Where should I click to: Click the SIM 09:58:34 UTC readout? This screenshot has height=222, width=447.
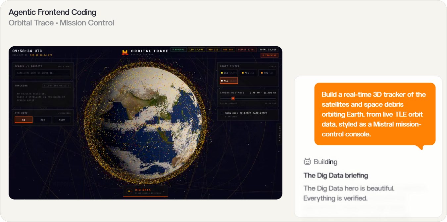pos(41,55)
